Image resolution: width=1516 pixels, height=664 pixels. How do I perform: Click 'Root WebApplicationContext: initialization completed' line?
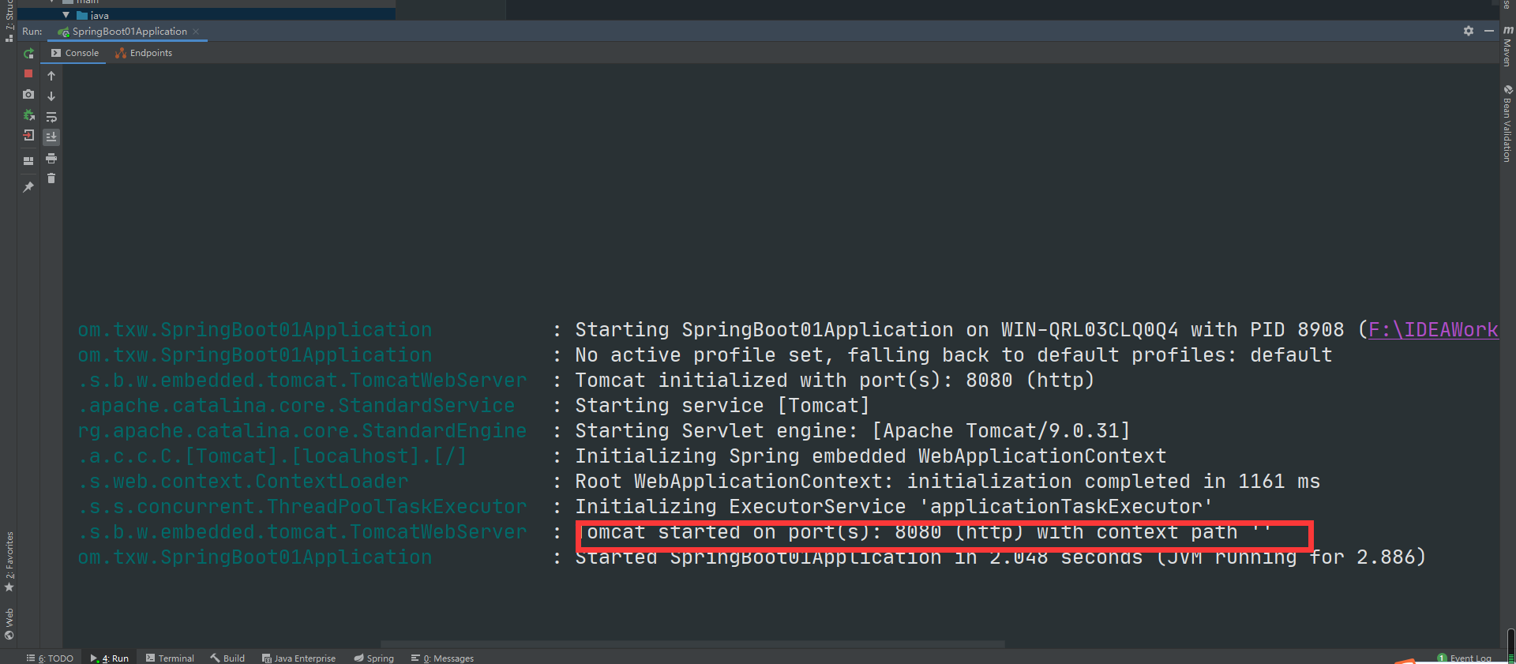947,482
